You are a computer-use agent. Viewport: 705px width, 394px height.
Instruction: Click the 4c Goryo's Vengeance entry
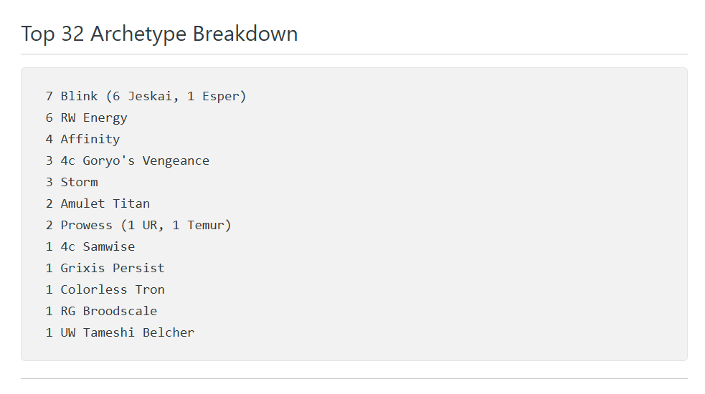(x=135, y=160)
